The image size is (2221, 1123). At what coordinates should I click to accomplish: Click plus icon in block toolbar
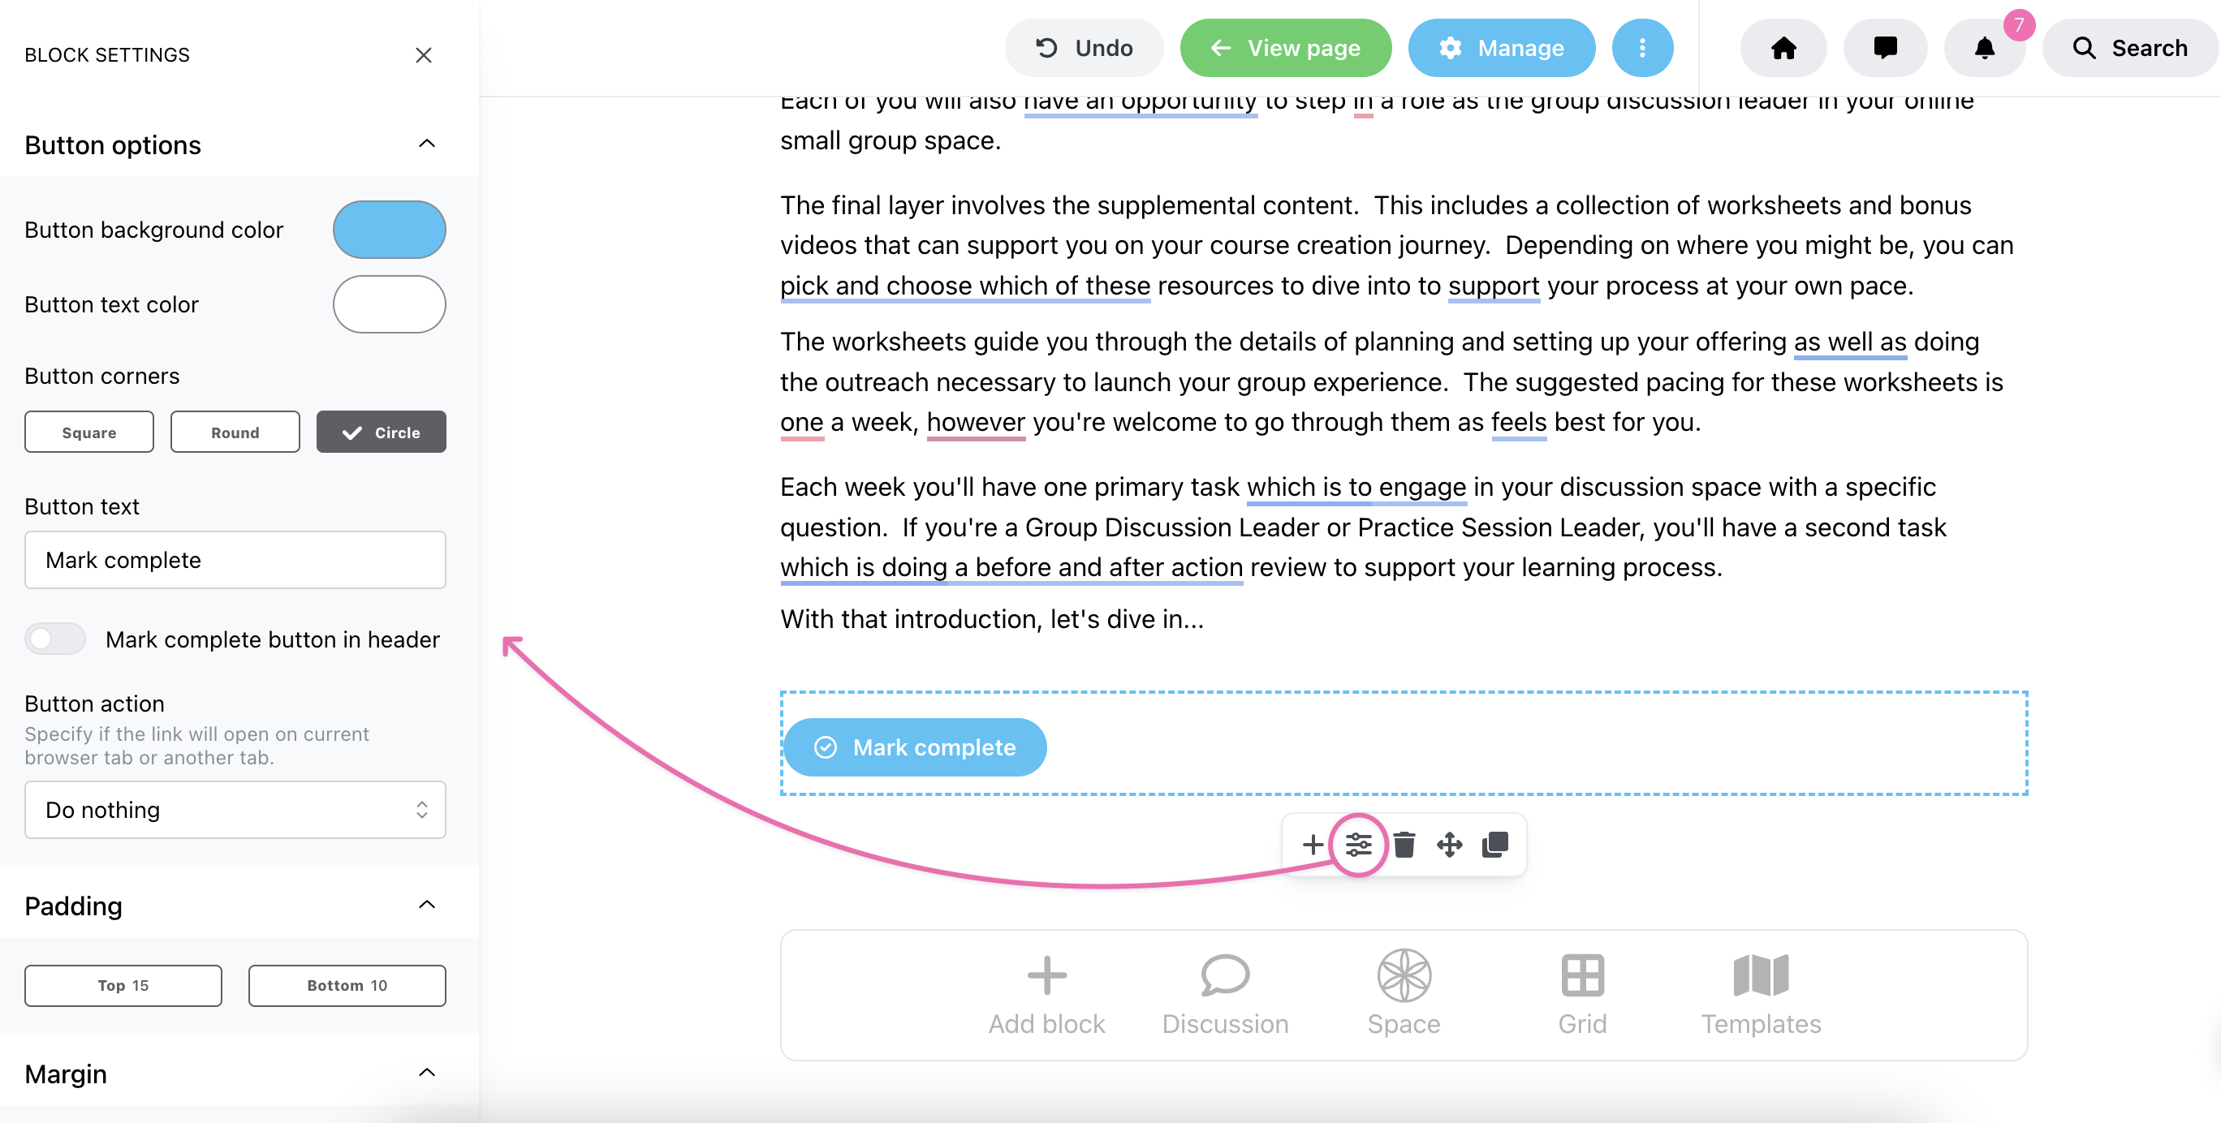1313,845
